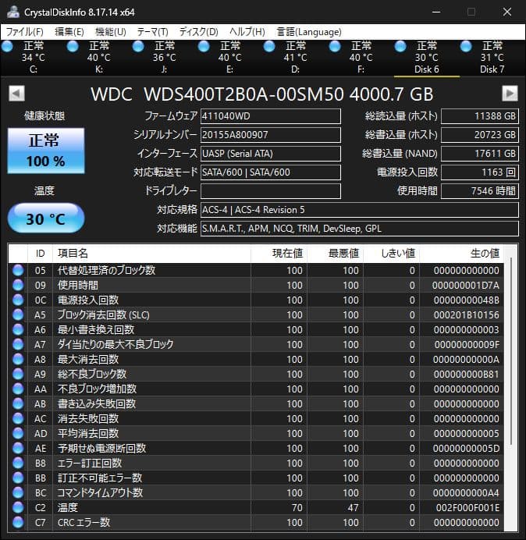
Task: Click status icon of row A9 総不良ブロック数
Action: [18, 374]
